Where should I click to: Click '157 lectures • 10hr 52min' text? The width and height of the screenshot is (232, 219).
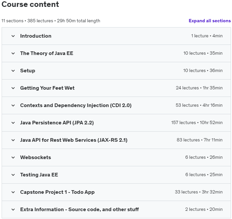pos(197,122)
